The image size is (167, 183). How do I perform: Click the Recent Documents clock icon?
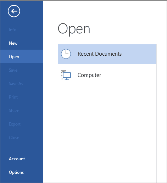66,54
